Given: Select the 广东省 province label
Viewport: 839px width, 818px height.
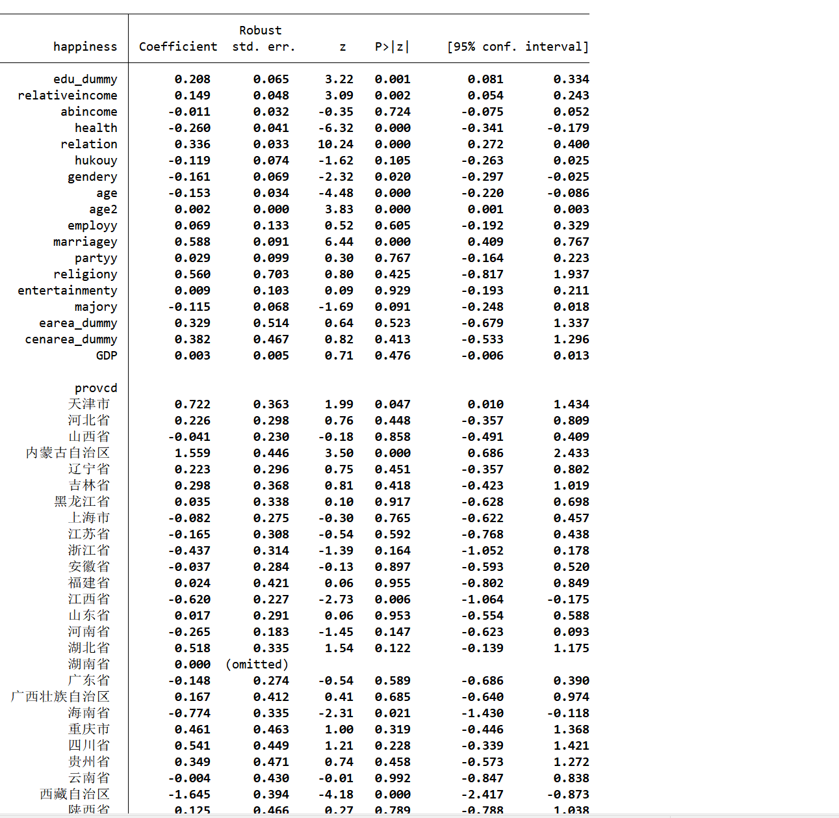Looking at the screenshot, I should (89, 681).
